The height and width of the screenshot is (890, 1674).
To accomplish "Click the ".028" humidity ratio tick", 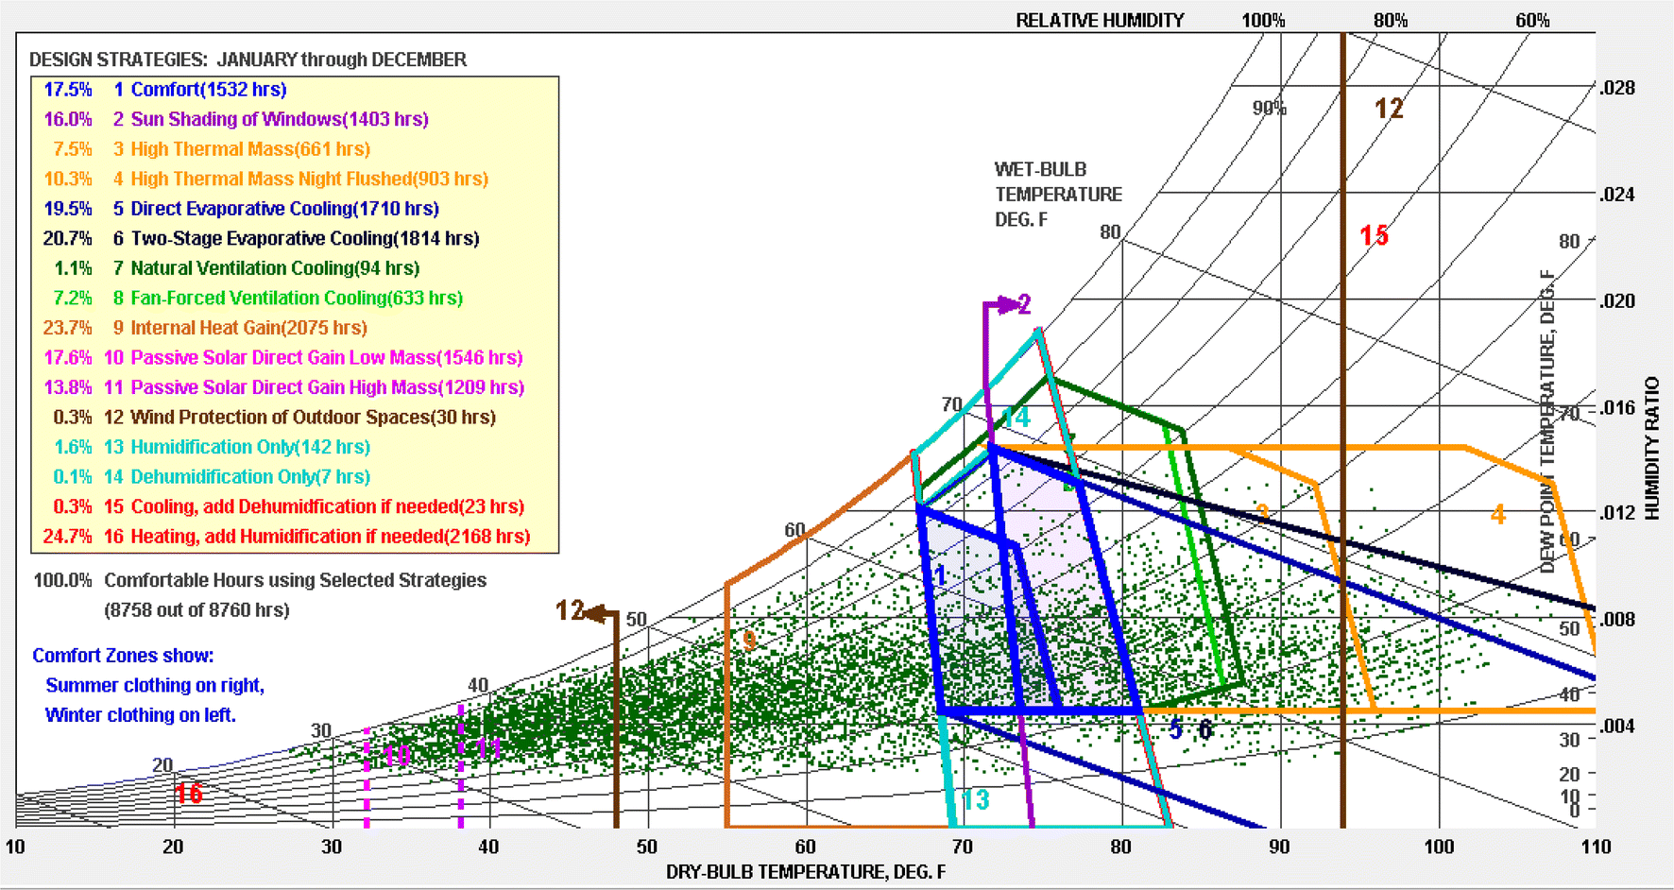I will [x=1616, y=88].
